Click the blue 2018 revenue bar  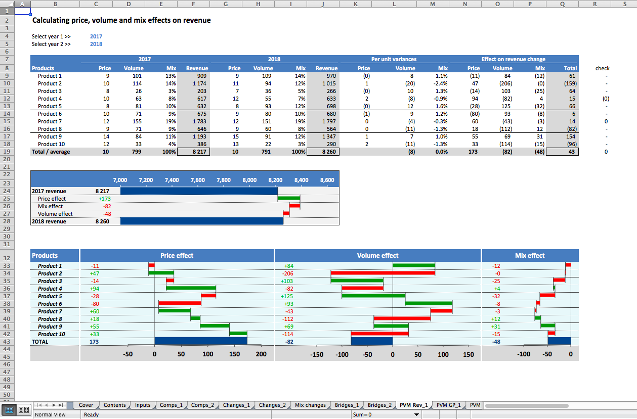202,221
